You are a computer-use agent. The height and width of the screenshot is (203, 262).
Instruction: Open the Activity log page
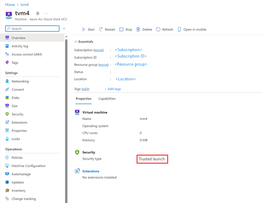tap(20, 46)
